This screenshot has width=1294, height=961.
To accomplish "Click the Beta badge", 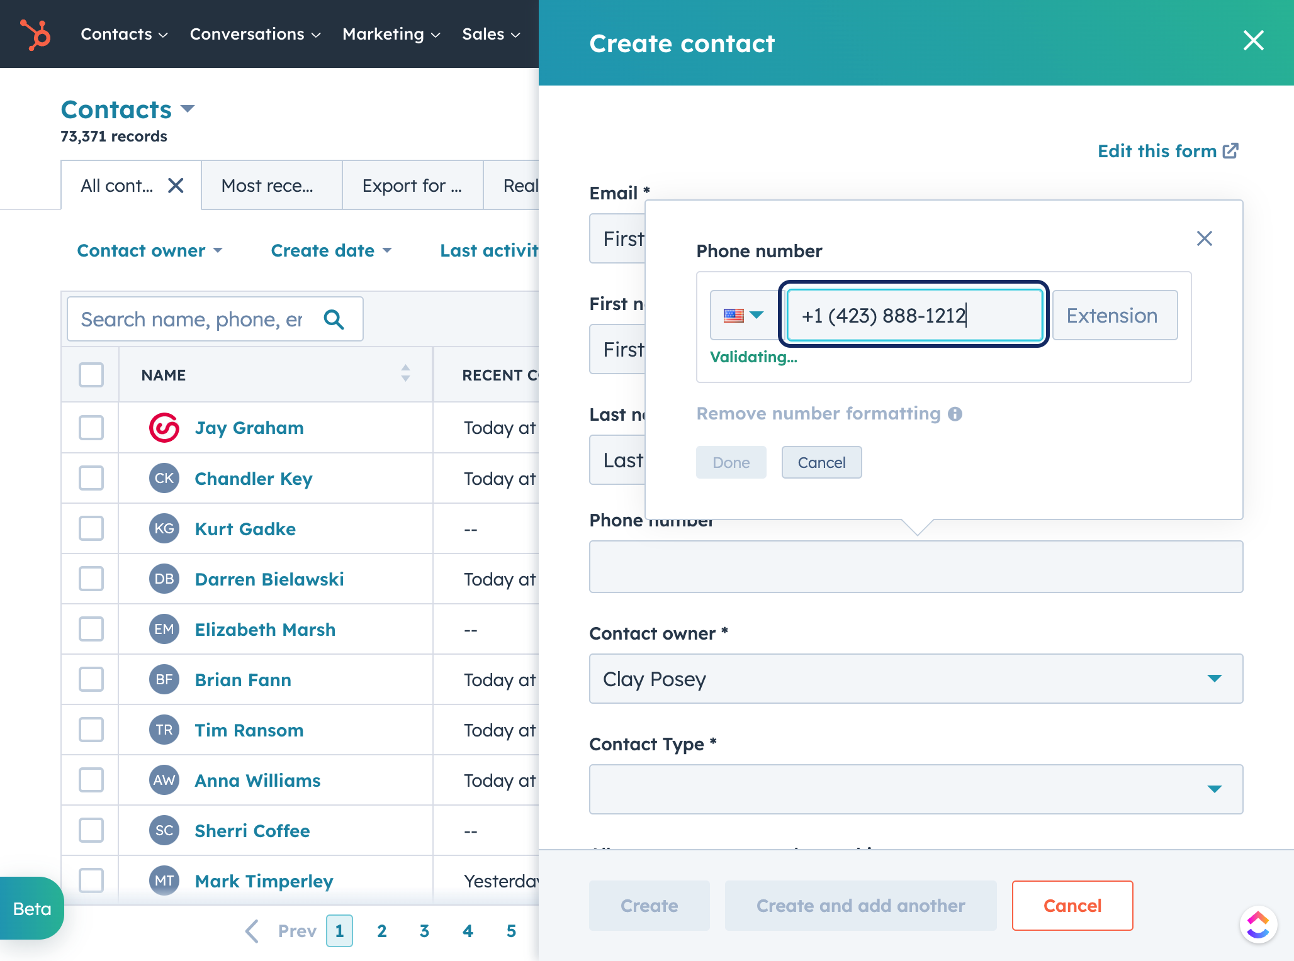I will click(x=32, y=909).
